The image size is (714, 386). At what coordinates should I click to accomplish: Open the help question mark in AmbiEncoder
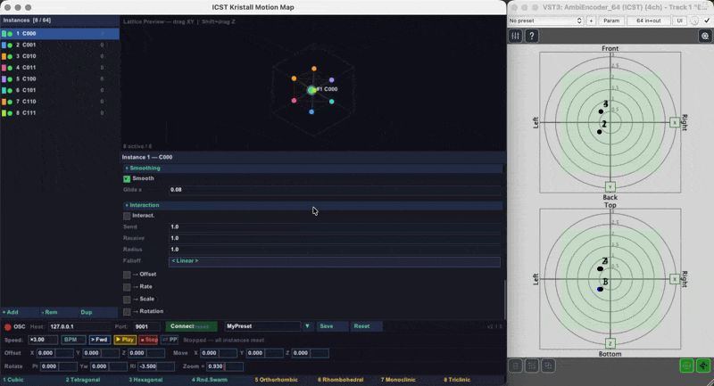[x=531, y=36]
